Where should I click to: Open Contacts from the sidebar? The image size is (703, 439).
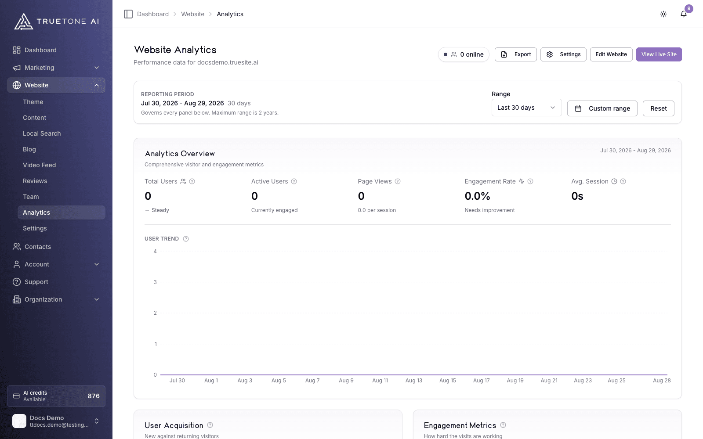(56, 247)
